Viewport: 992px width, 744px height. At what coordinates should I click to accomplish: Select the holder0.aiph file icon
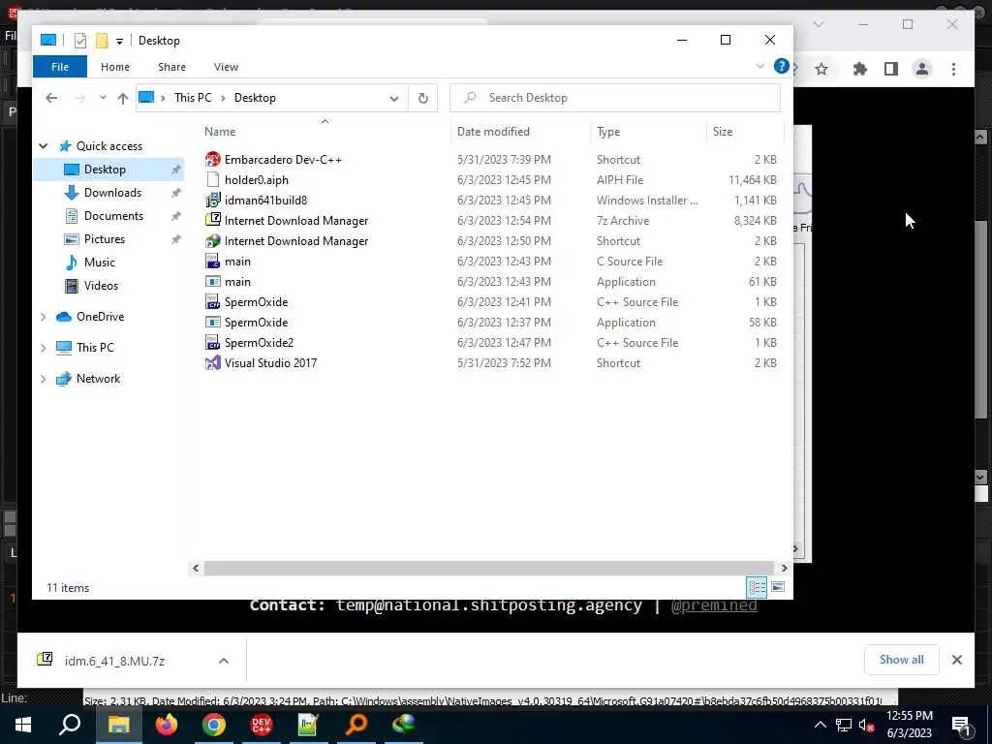pos(213,179)
